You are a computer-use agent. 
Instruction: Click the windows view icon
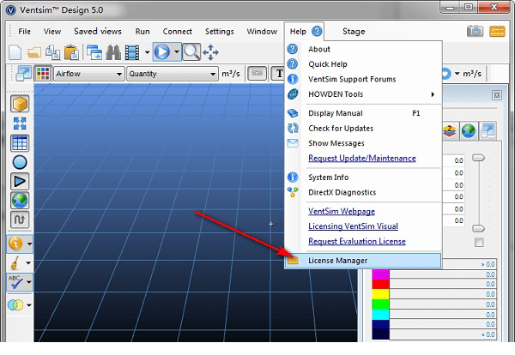pyautogui.click(x=94, y=52)
